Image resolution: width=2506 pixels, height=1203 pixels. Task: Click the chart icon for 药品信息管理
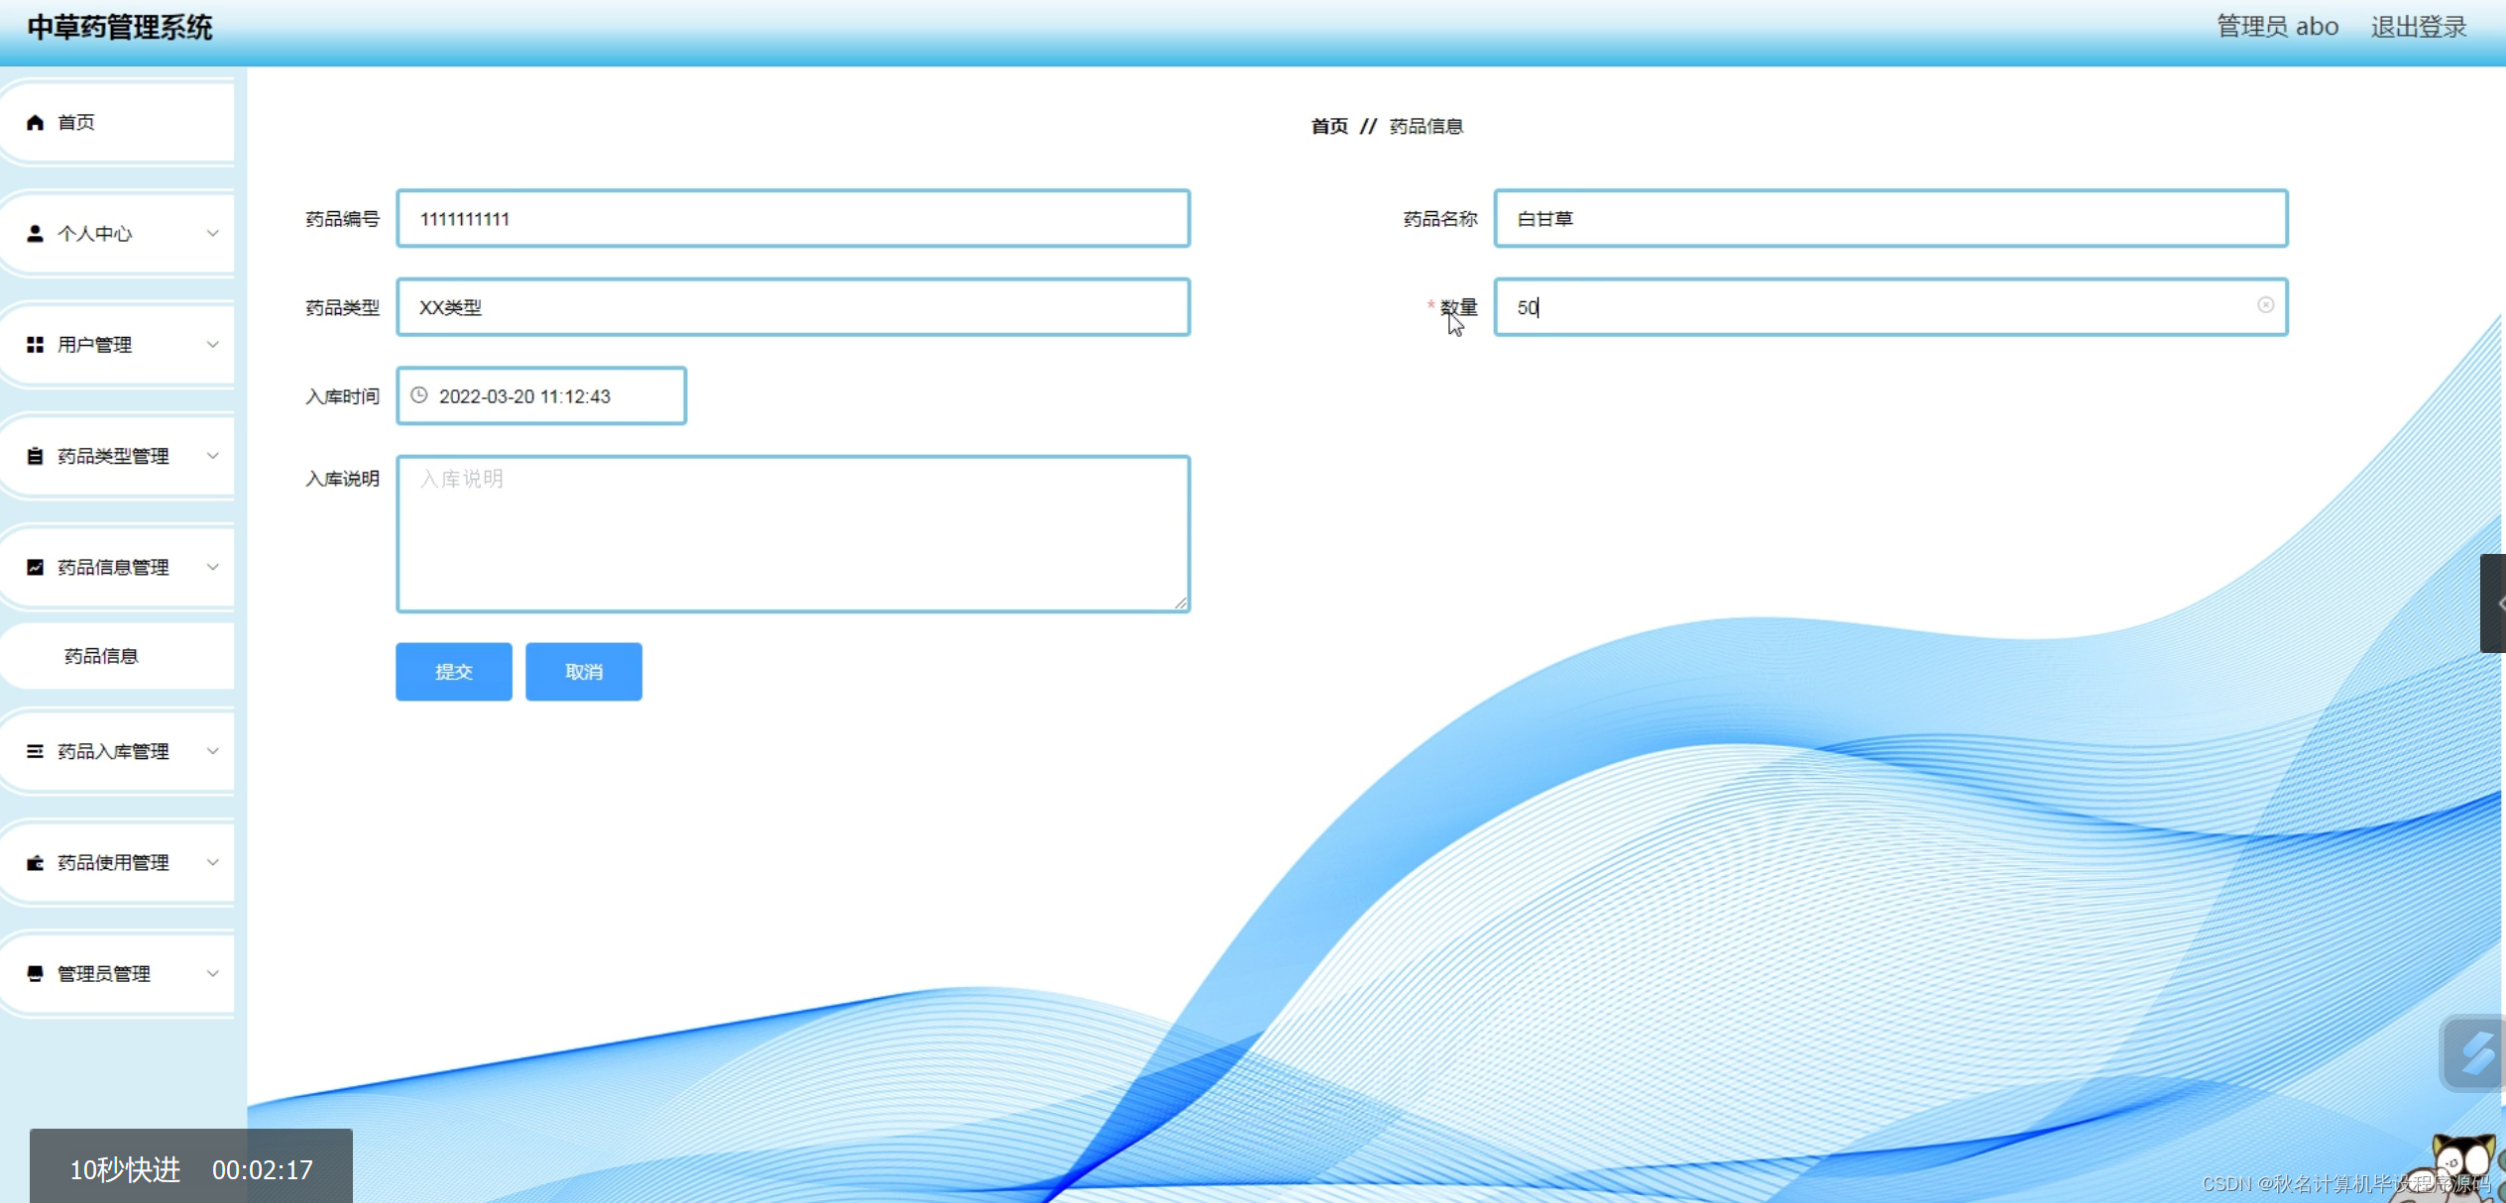[x=35, y=567]
